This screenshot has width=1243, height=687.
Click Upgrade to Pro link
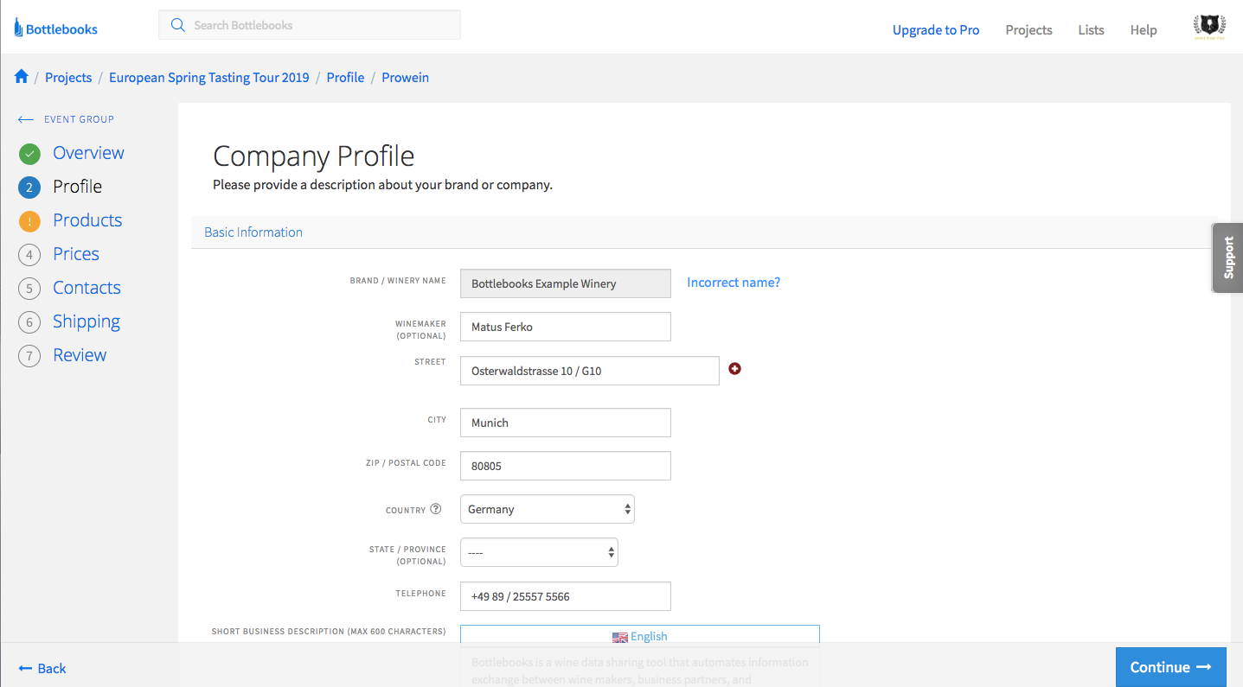click(x=936, y=30)
